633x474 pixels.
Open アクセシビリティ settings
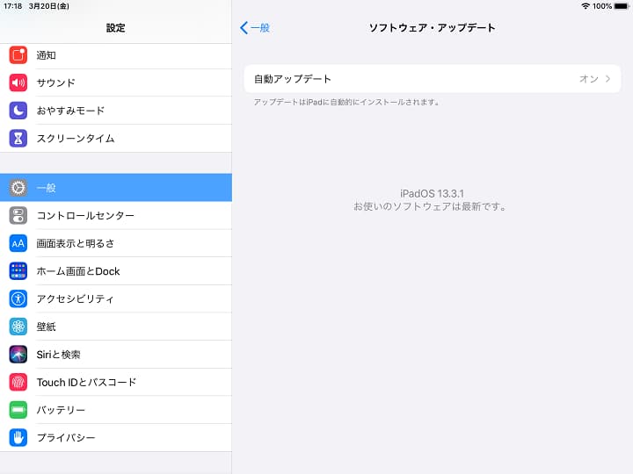[x=116, y=298]
